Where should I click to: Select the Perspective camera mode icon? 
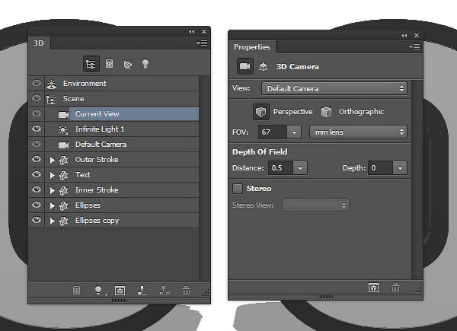tap(260, 112)
